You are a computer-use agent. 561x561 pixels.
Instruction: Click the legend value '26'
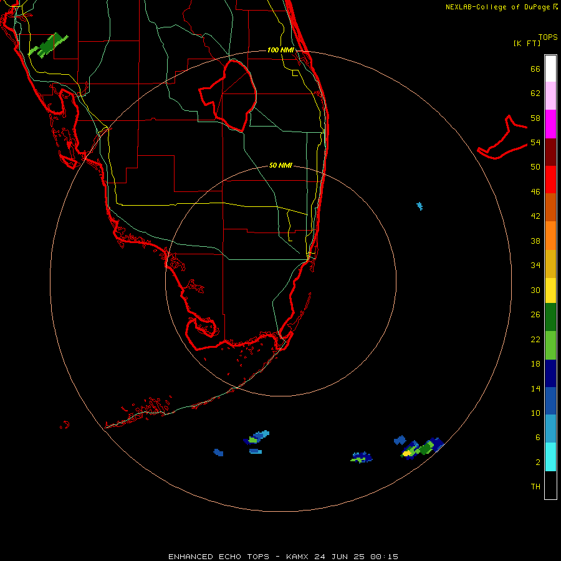(x=535, y=315)
